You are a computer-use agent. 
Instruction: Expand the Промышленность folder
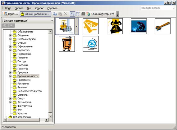(10, 76)
